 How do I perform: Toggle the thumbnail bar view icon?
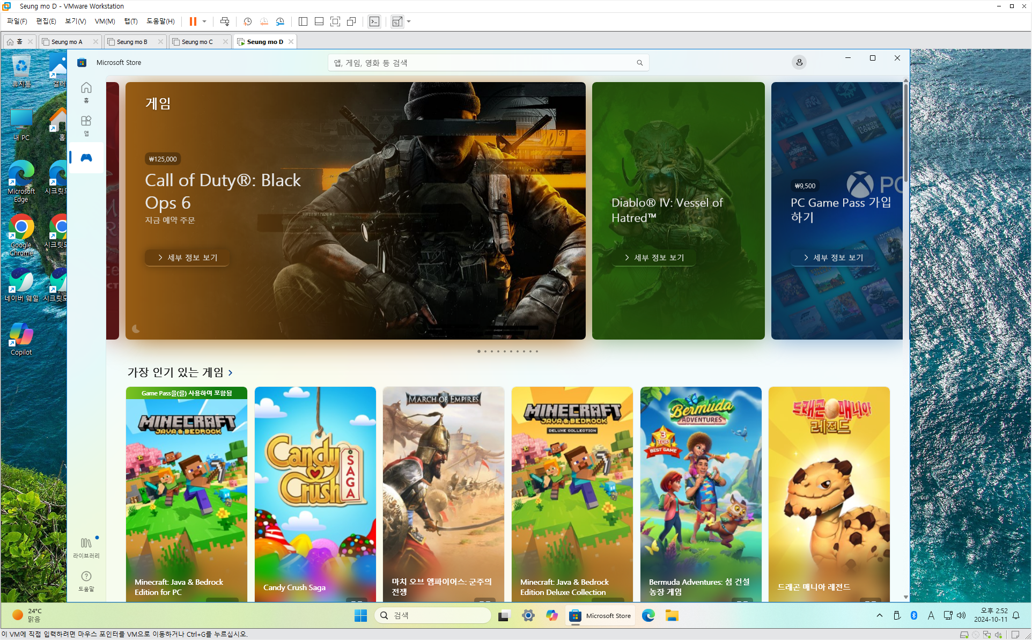(x=319, y=21)
